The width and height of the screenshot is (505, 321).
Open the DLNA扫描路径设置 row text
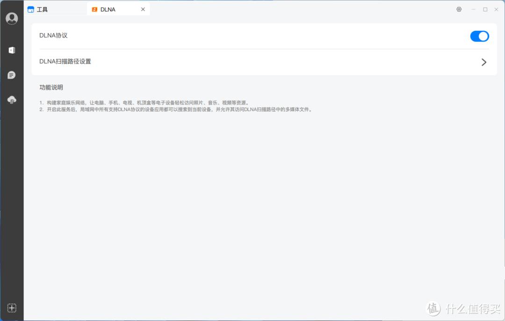coord(65,62)
